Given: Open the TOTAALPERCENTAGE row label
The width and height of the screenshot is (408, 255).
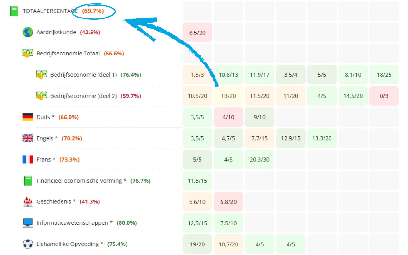Looking at the screenshot, I should [50, 11].
